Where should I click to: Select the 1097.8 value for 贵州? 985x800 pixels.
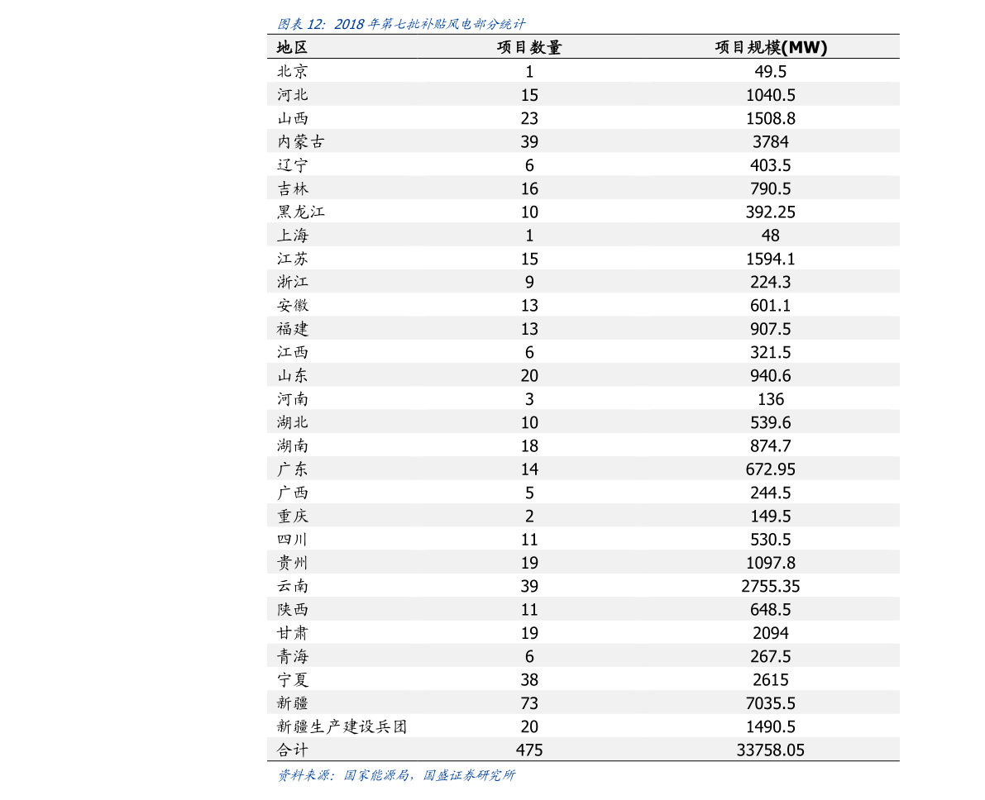771,563
